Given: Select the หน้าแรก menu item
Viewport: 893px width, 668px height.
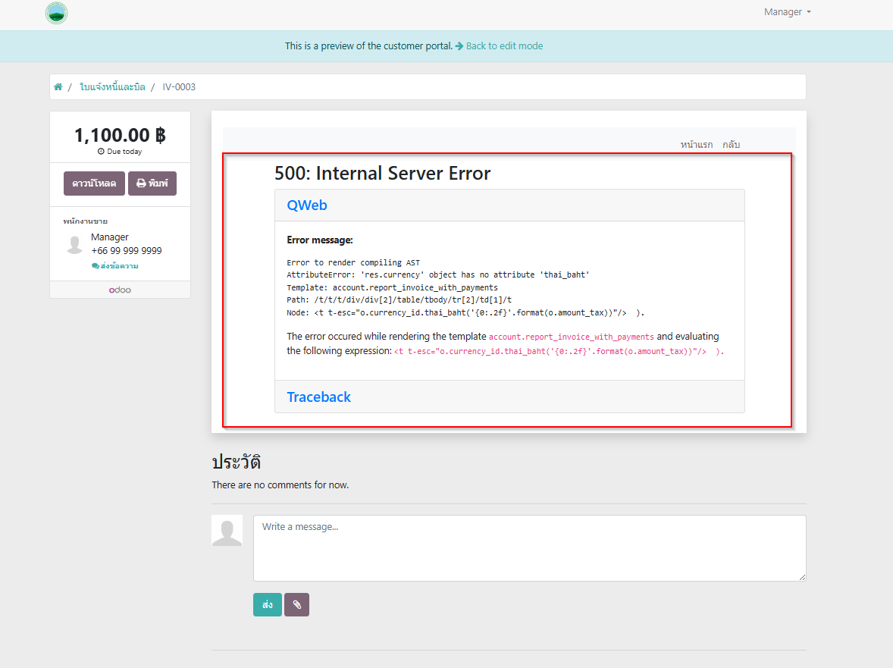Looking at the screenshot, I should (x=696, y=145).
